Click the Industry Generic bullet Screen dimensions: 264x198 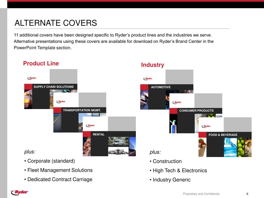point(170,180)
